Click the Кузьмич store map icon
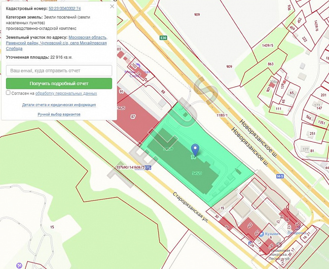The height and width of the screenshot is (269, 329). [262, 234]
